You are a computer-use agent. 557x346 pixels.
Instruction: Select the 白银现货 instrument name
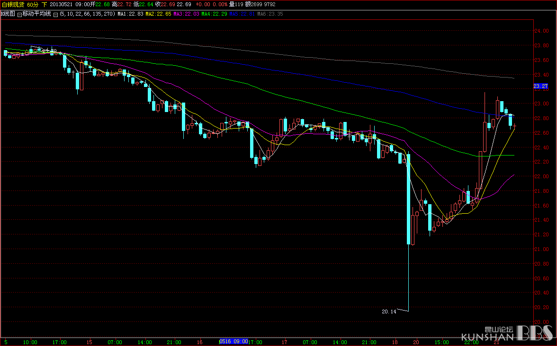pos(13,4)
